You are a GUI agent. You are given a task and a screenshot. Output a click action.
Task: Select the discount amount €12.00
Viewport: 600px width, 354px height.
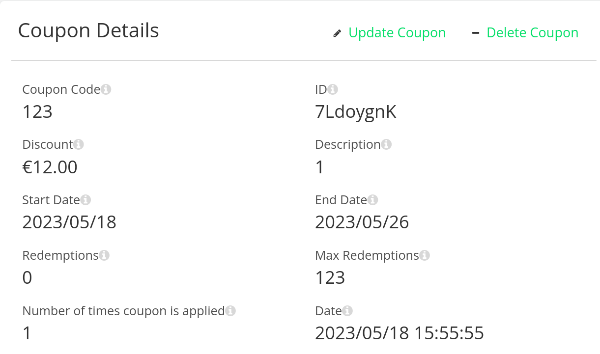tap(50, 167)
